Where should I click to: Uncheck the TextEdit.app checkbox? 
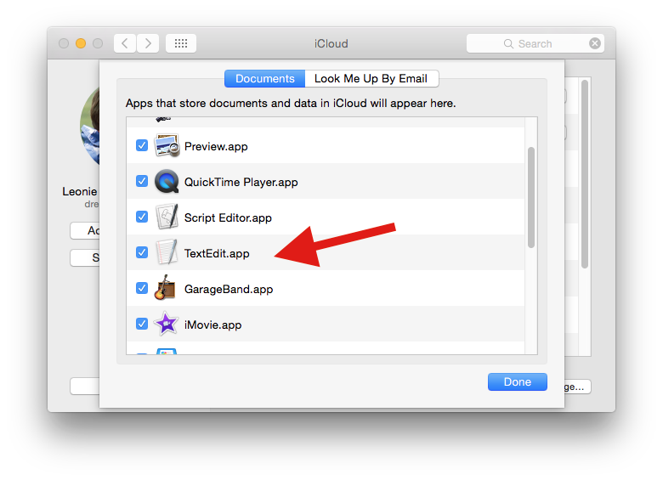click(x=142, y=252)
